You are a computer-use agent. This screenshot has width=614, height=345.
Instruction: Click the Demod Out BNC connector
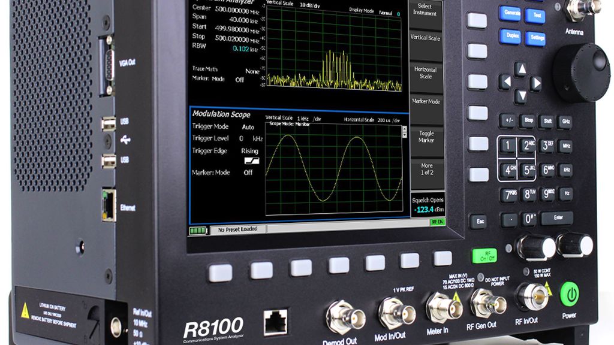coord(345,317)
